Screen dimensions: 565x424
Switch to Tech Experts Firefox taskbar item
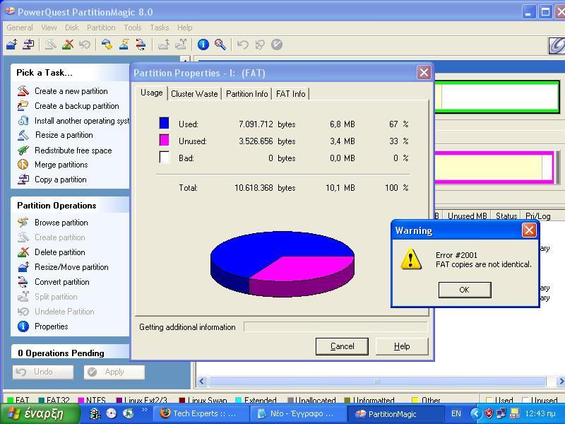(200, 413)
